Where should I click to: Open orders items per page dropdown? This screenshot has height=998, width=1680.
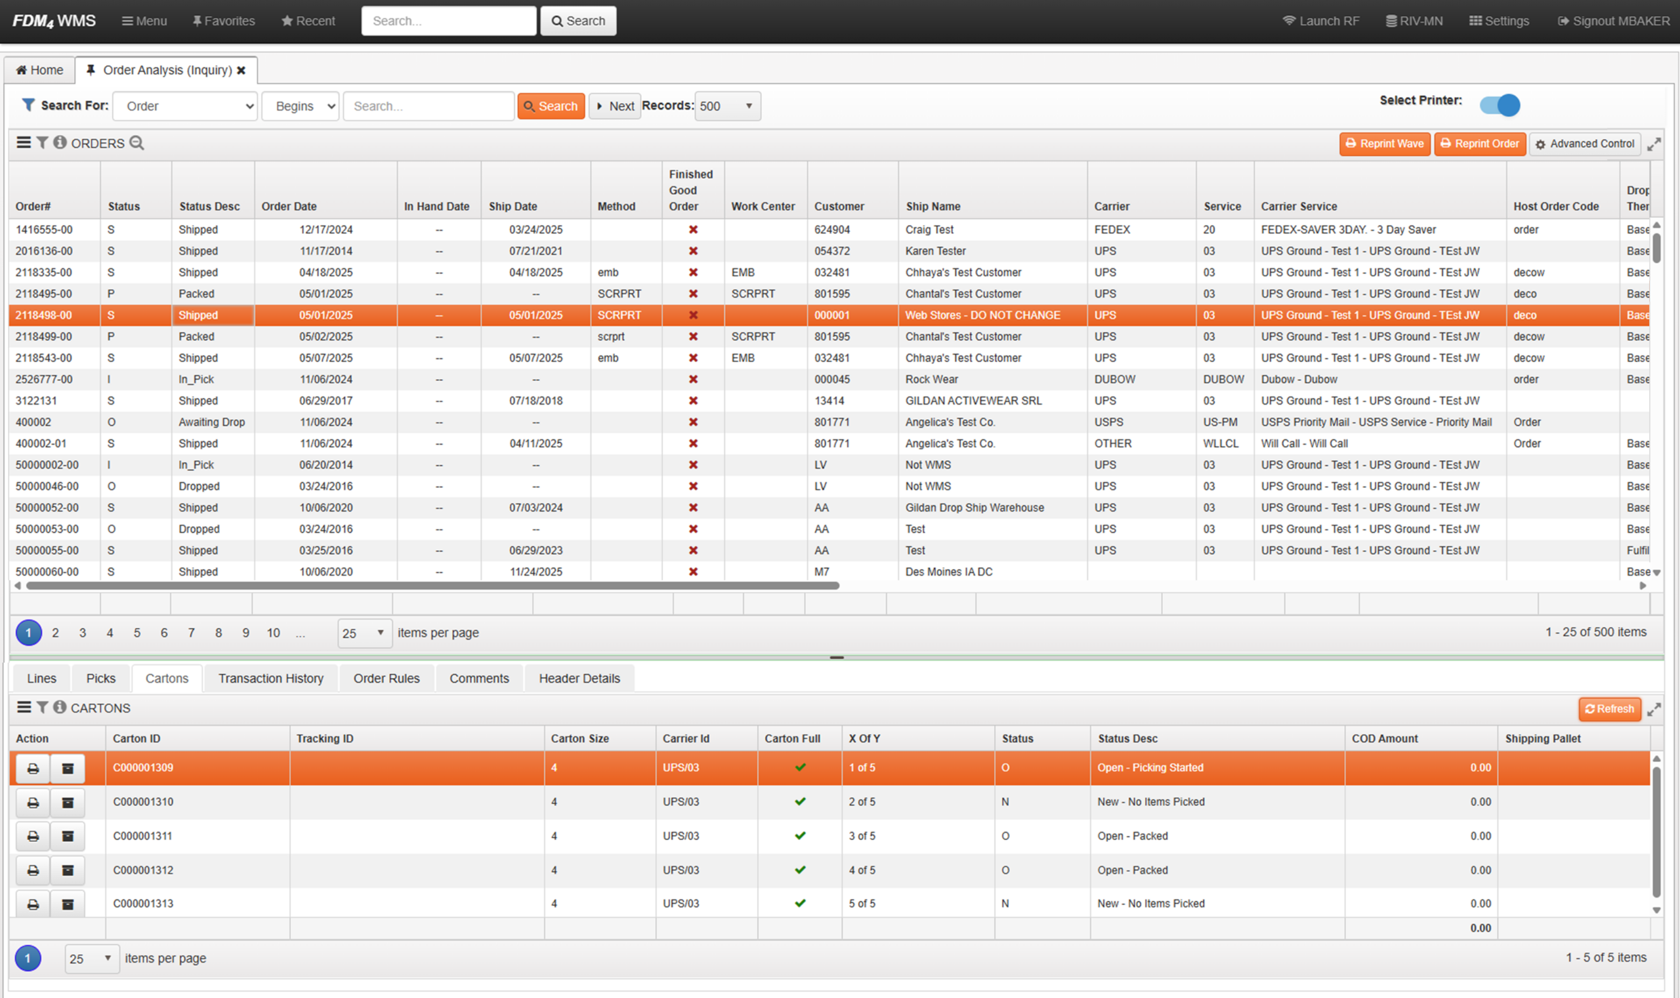pos(364,633)
